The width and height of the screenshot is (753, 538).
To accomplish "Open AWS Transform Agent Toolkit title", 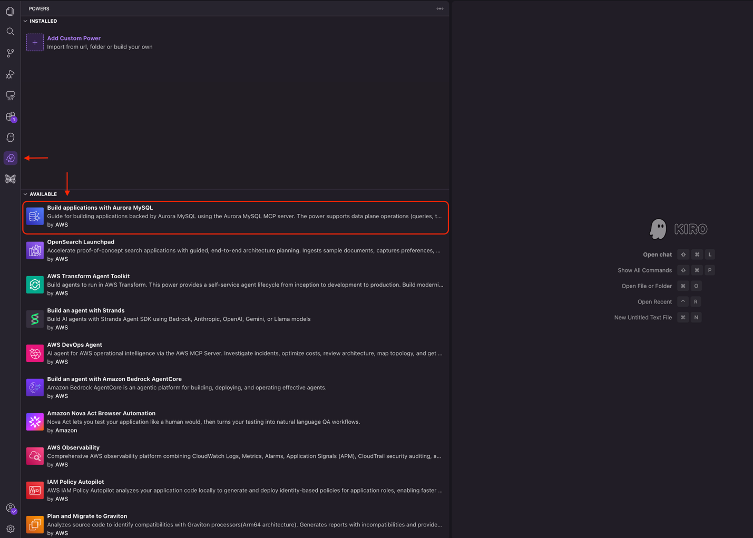I will pos(89,276).
